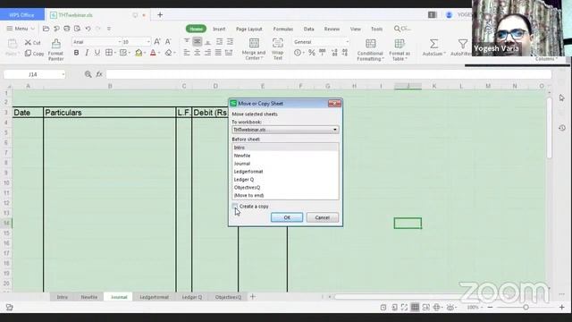
Task: Select the Format Painter tool
Action: point(55,50)
